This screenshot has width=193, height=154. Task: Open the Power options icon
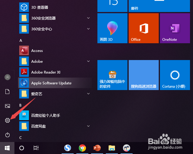(x=8, y=135)
